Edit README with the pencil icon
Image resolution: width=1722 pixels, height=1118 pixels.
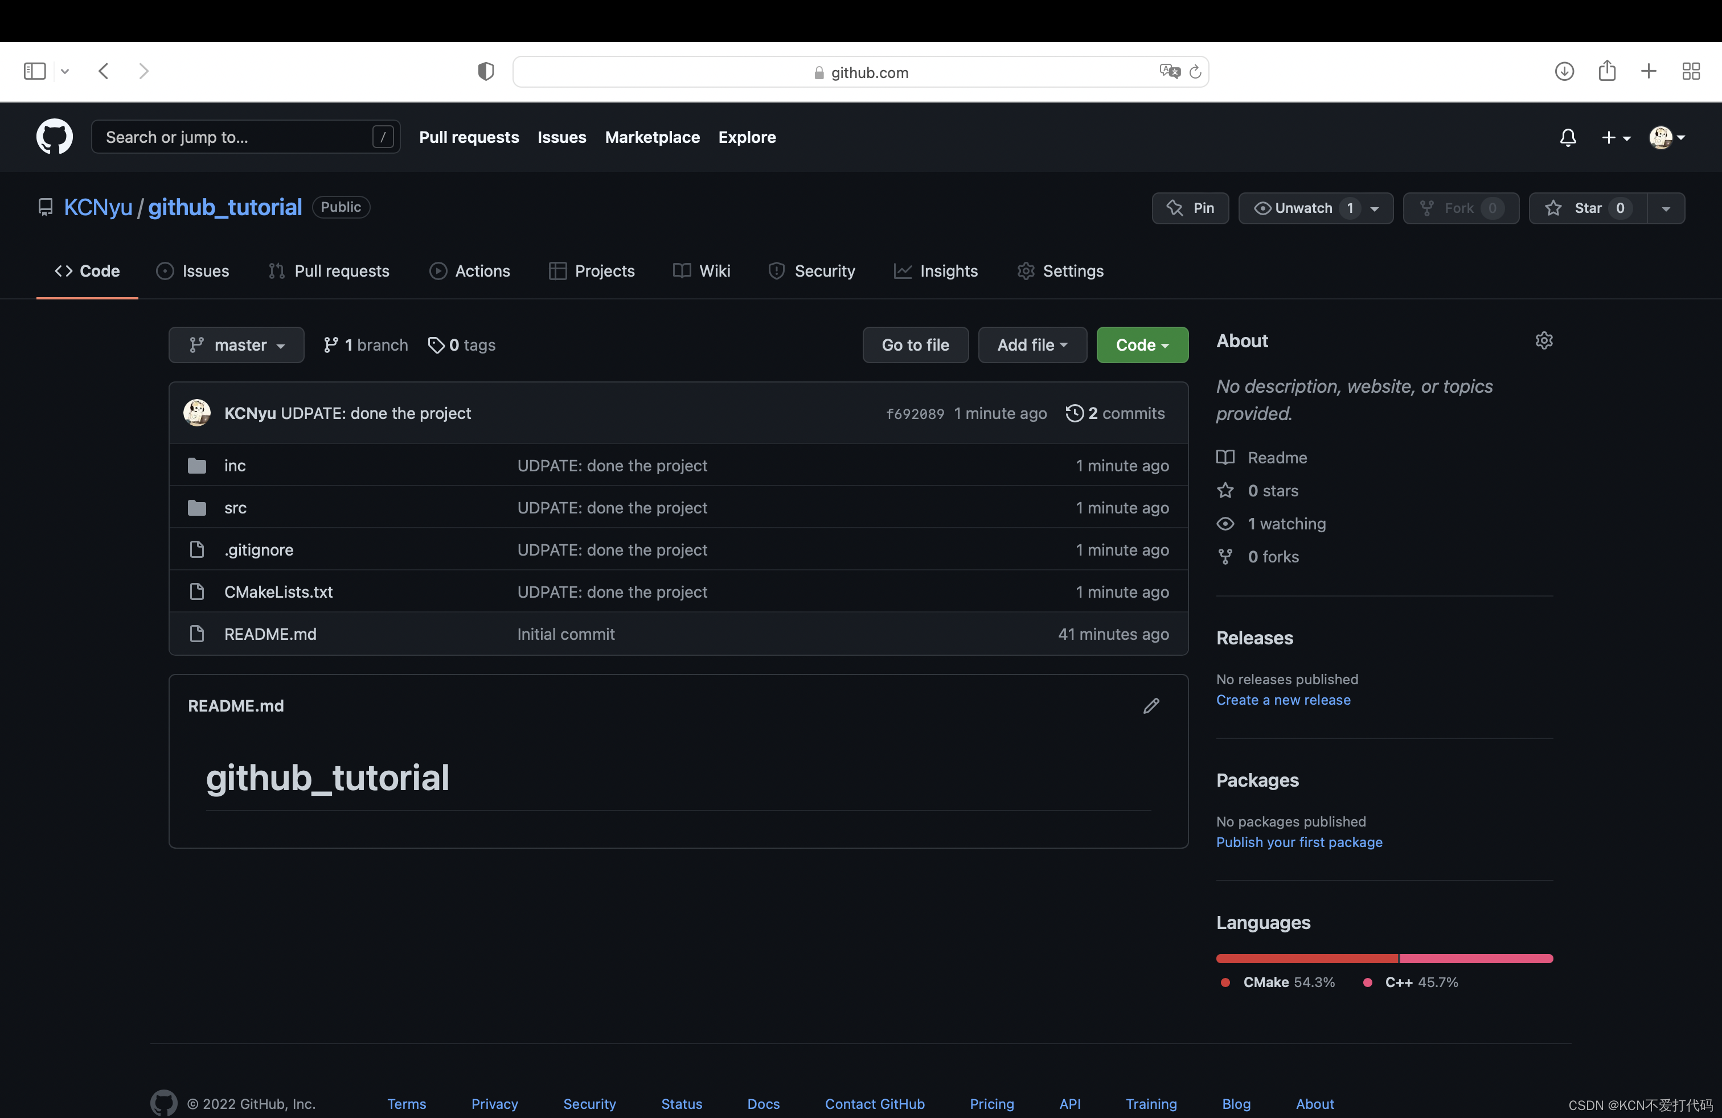tap(1151, 706)
